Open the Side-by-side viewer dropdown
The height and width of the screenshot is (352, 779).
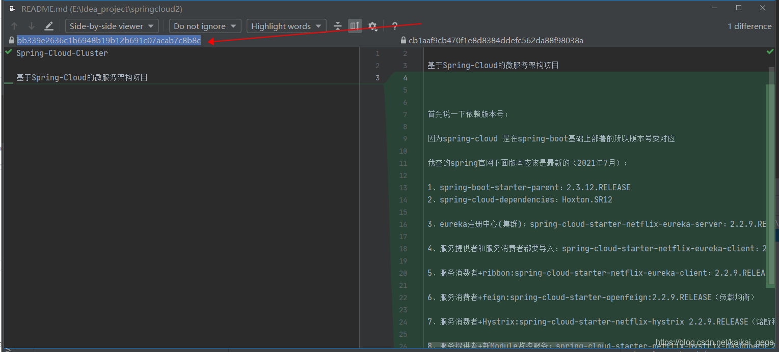click(112, 26)
